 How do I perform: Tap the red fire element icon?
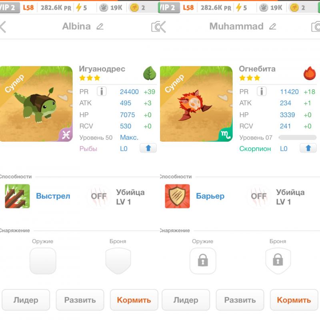[310, 73]
